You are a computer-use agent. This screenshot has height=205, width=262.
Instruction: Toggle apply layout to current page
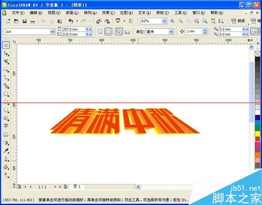tap(127, 31)
